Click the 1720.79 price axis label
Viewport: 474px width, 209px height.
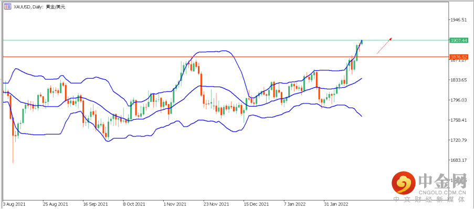(x=459, y=140)
